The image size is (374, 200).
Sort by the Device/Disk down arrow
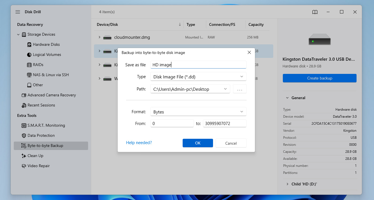[x=180, y=24]
